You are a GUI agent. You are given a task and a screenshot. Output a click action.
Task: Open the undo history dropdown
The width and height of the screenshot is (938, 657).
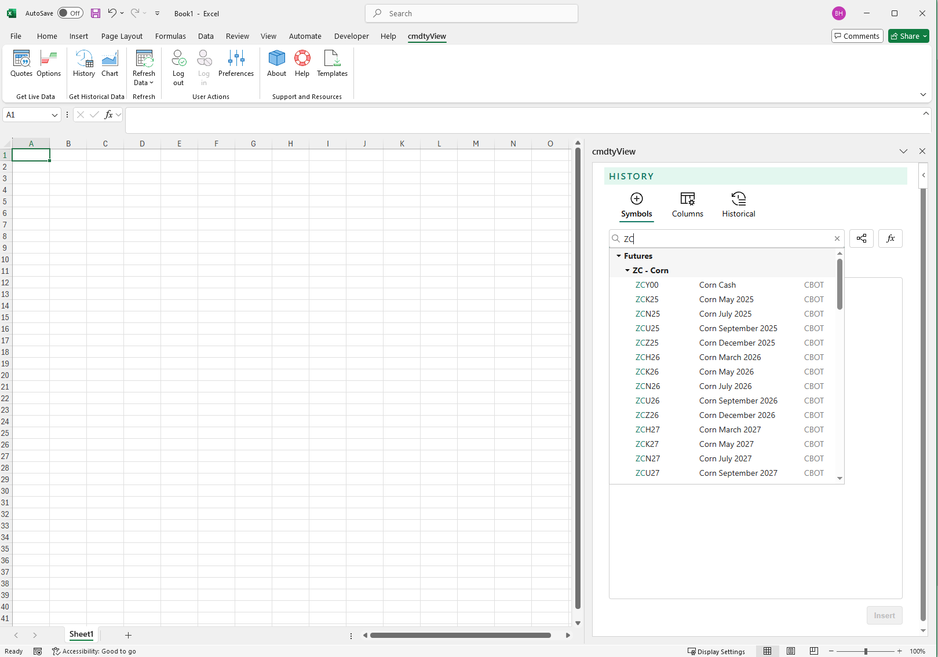(122, 13)
